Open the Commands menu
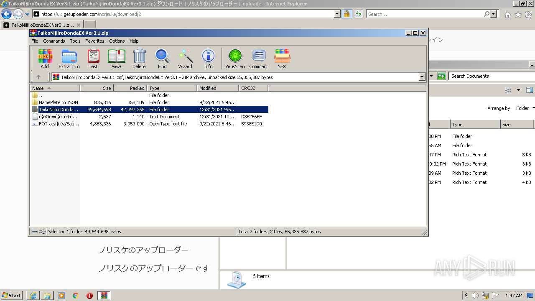The height and width of the screenshot is (301, 535). coord(54,41)
